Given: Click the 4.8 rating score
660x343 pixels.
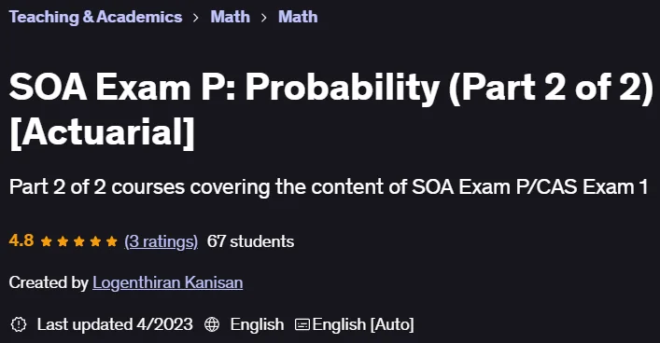Looking at the screenshot, I should pyautogui.click(x=21, y=240).
